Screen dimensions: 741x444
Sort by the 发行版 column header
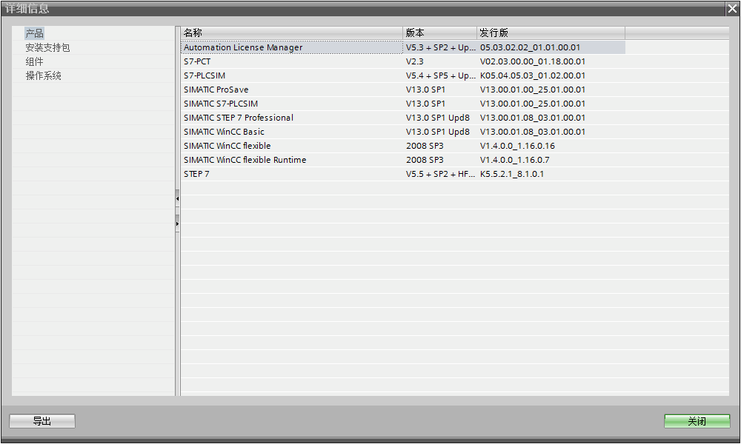pyautogui.click(x=551, y=33)
